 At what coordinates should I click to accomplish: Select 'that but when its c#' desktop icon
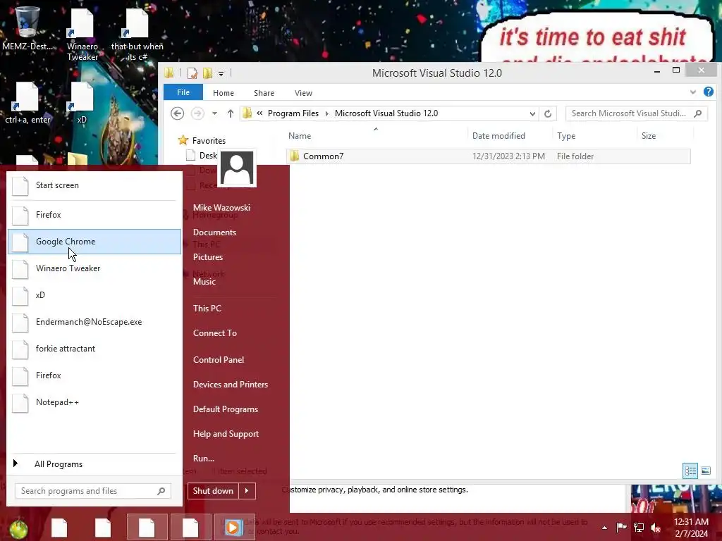(x=137, y=35)
